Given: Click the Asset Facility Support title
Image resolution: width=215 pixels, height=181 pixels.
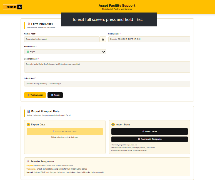Looking at the screenshot, I should pyautogui.click(x=117, y=6).
